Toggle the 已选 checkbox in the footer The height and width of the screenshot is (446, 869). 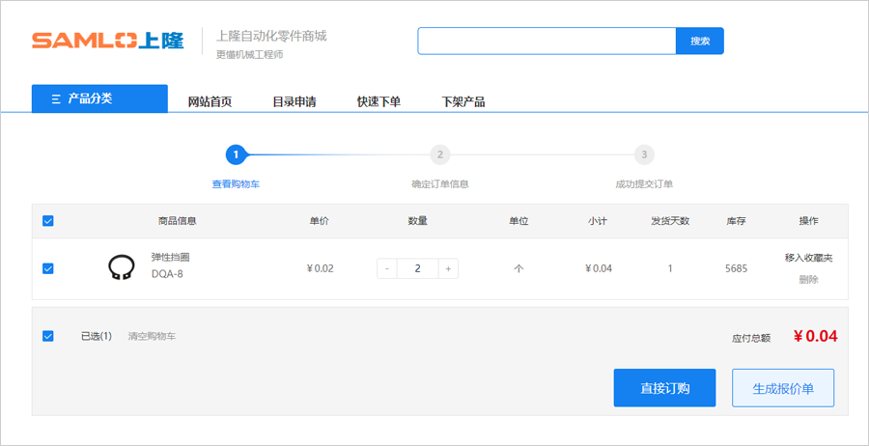48,336
